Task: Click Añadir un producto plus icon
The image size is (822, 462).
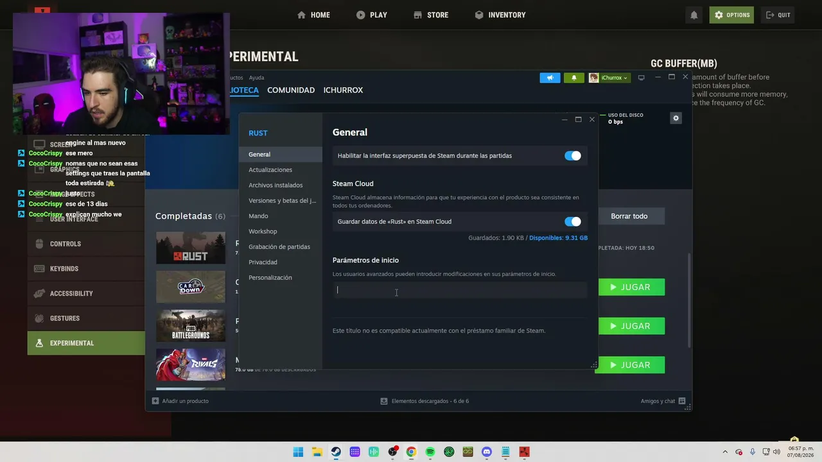Action: 155,401
